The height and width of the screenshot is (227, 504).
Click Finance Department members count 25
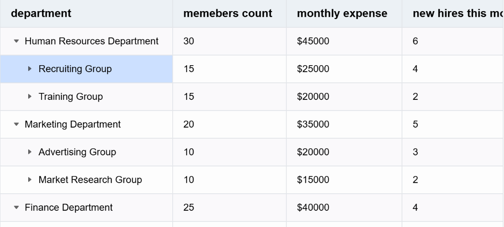point(189,208)
